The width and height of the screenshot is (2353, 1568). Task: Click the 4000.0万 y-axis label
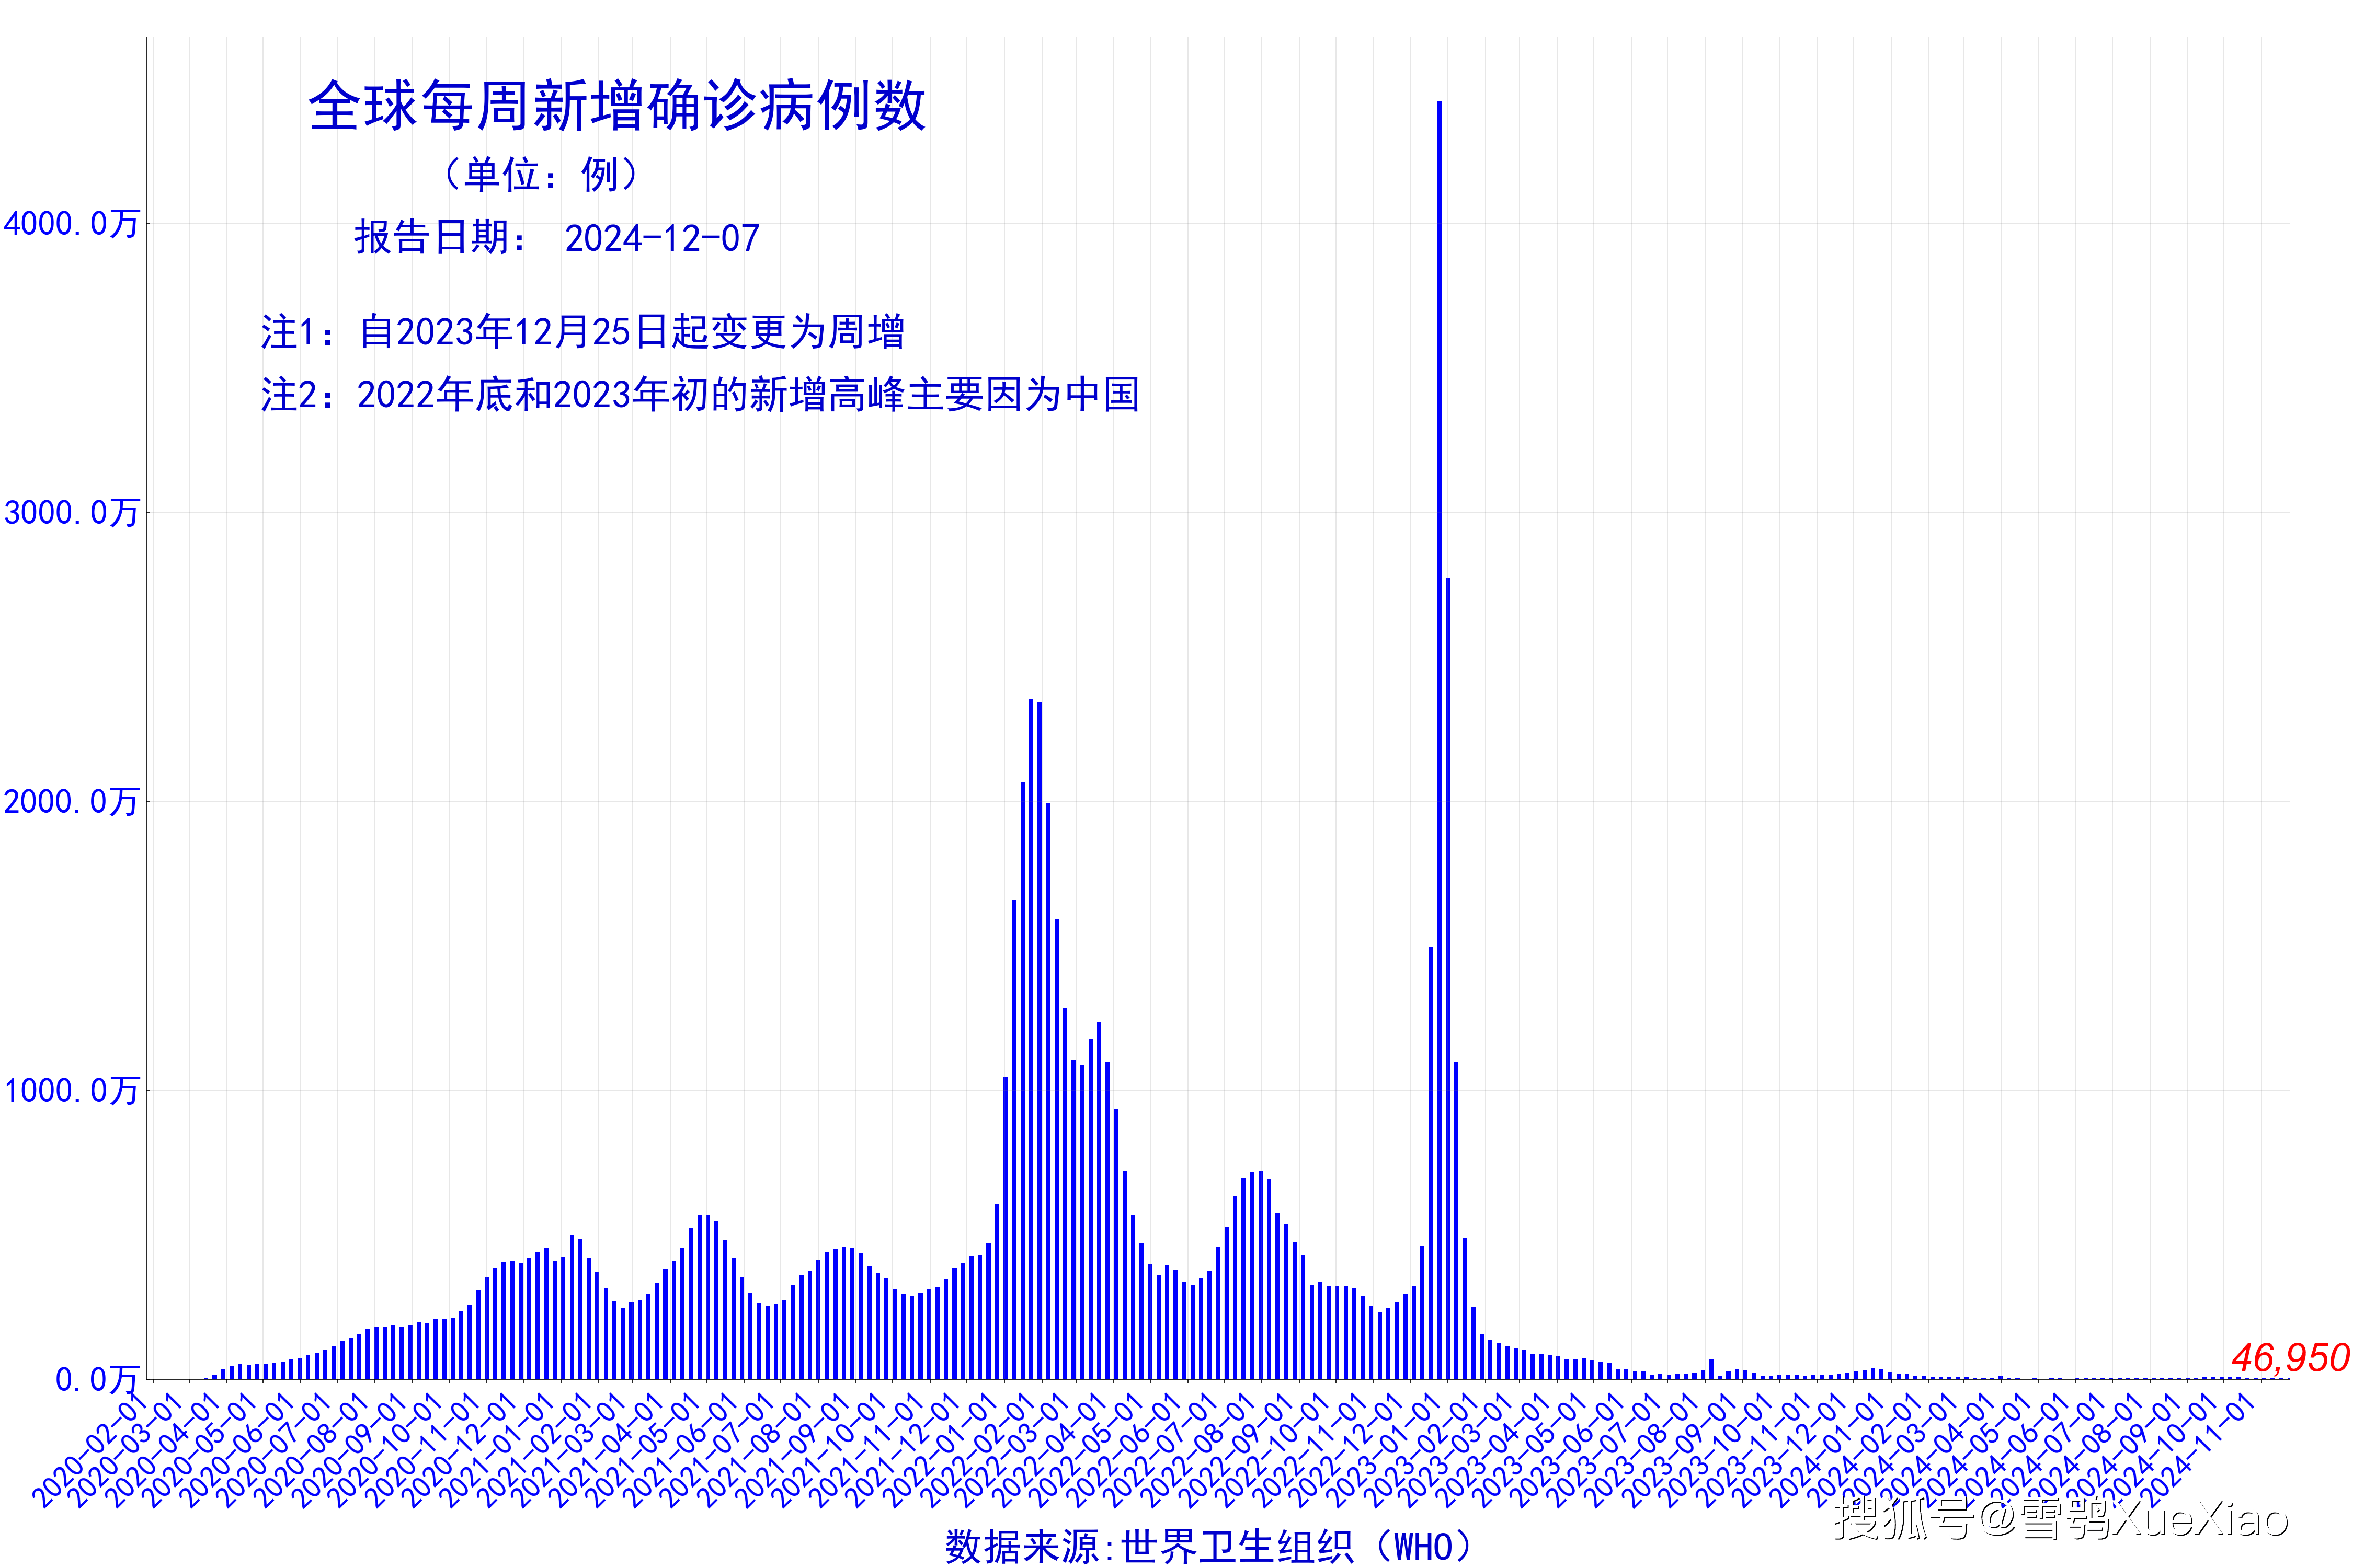(x=71, y=223)
